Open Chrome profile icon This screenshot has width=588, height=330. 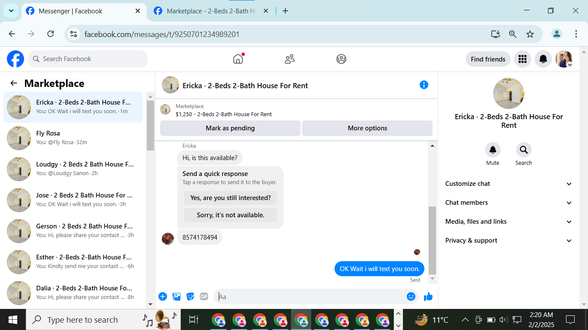[x=557, y=34]
